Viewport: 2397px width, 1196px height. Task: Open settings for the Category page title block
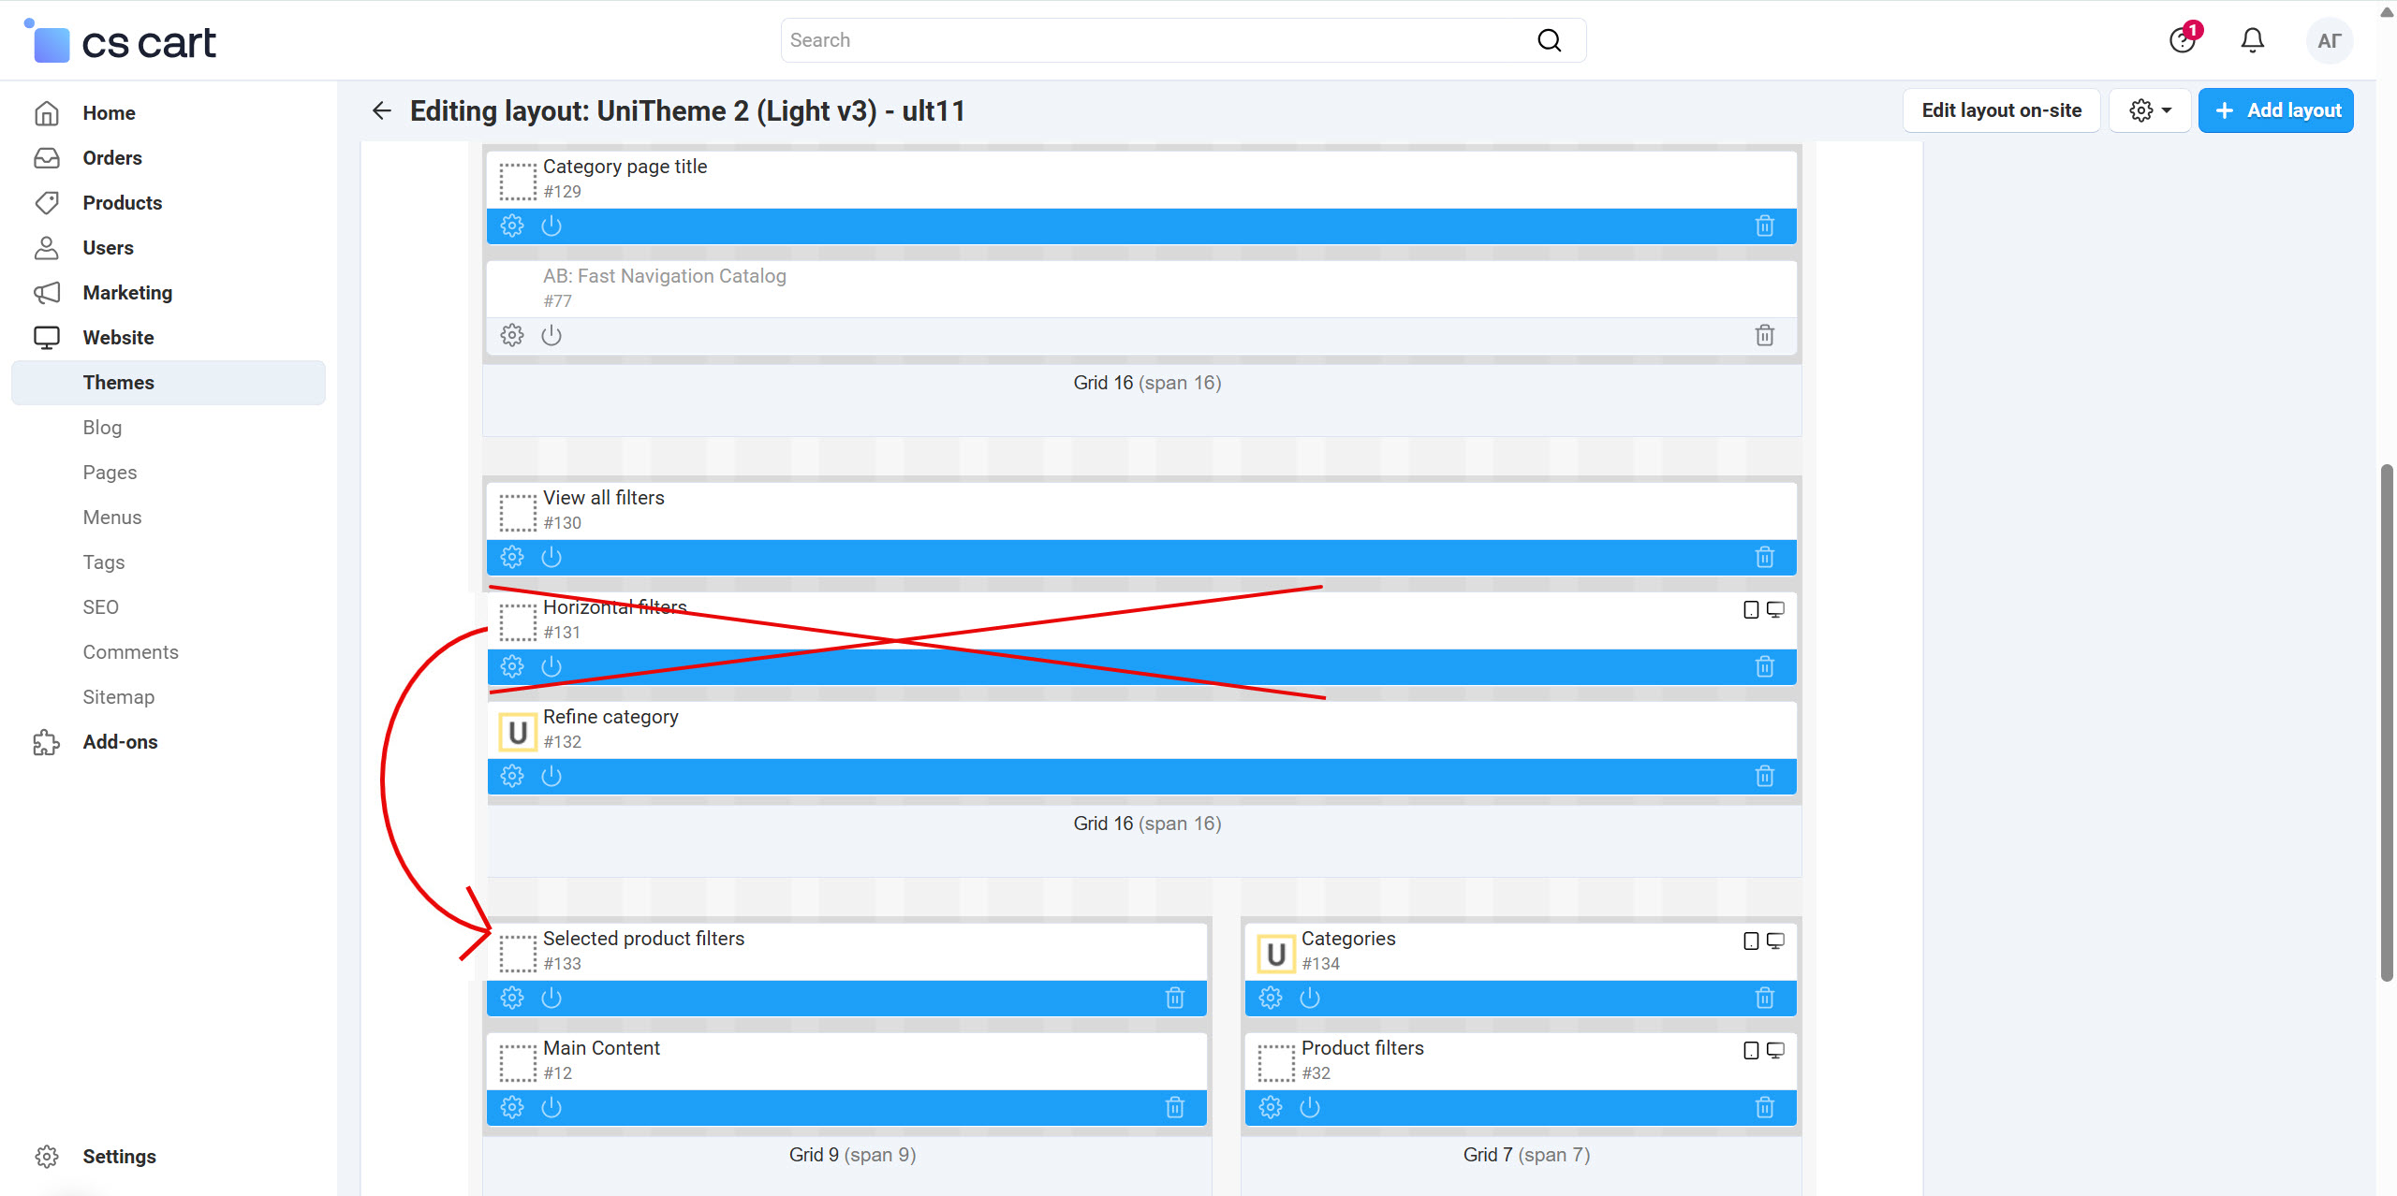click(512, 225)
